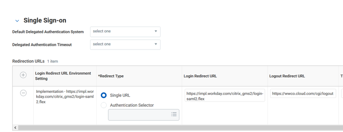Edit the Login Redirect URL field
The height and width of the screenshot is (132, 343).
click(x=225, y=95)
